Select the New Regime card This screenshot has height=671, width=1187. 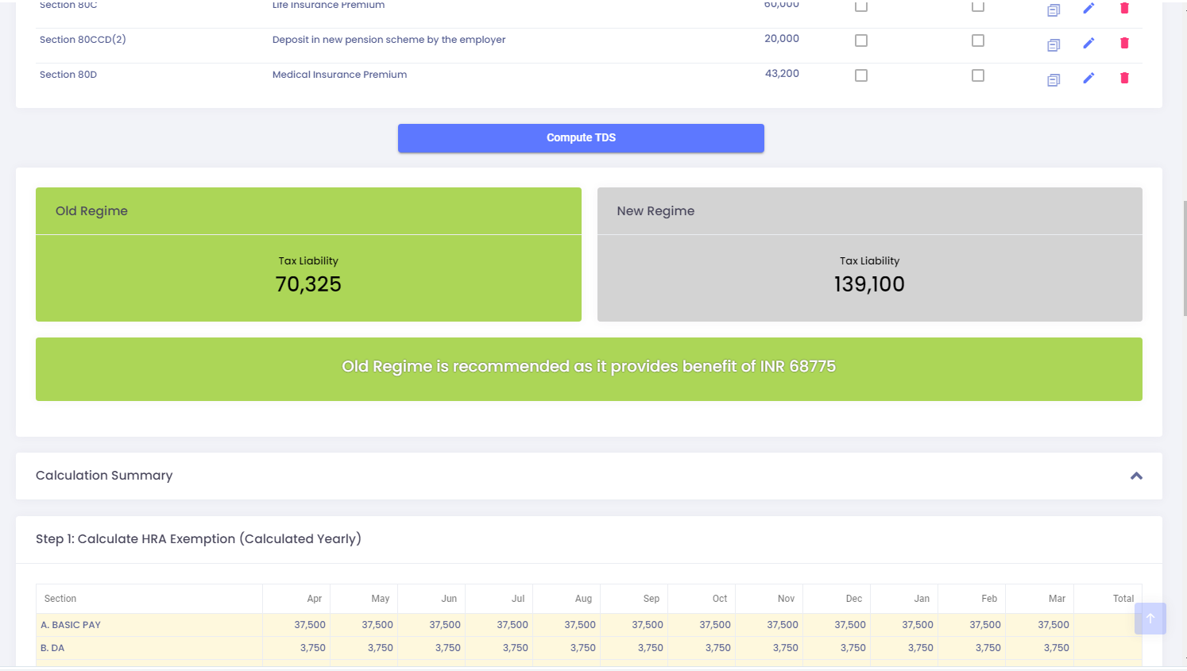click(870, 254)
